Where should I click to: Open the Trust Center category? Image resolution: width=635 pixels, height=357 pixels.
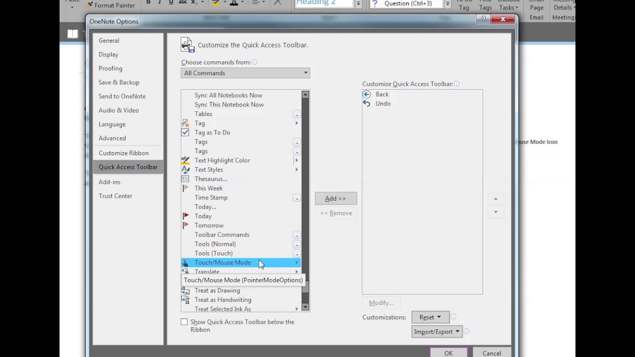(128, 196)
